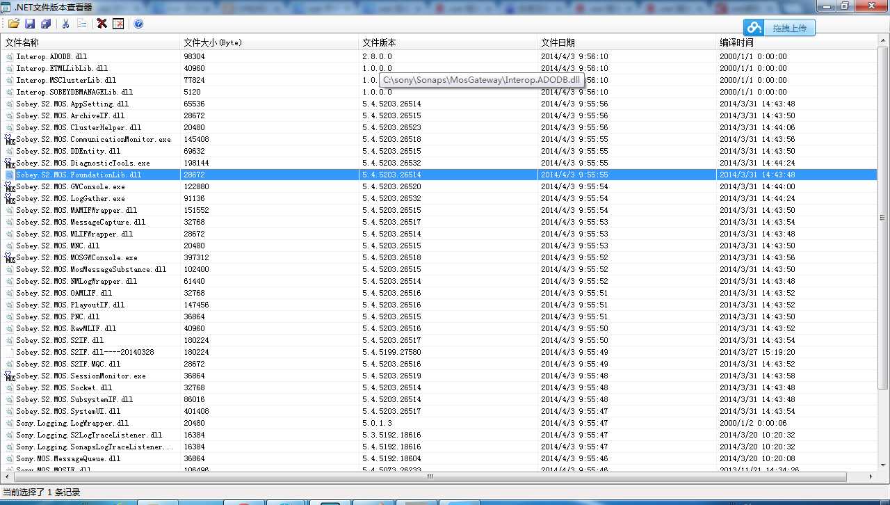Select the Sobey.S2.MOS.MessageCapture.dll row

point(439,222)
